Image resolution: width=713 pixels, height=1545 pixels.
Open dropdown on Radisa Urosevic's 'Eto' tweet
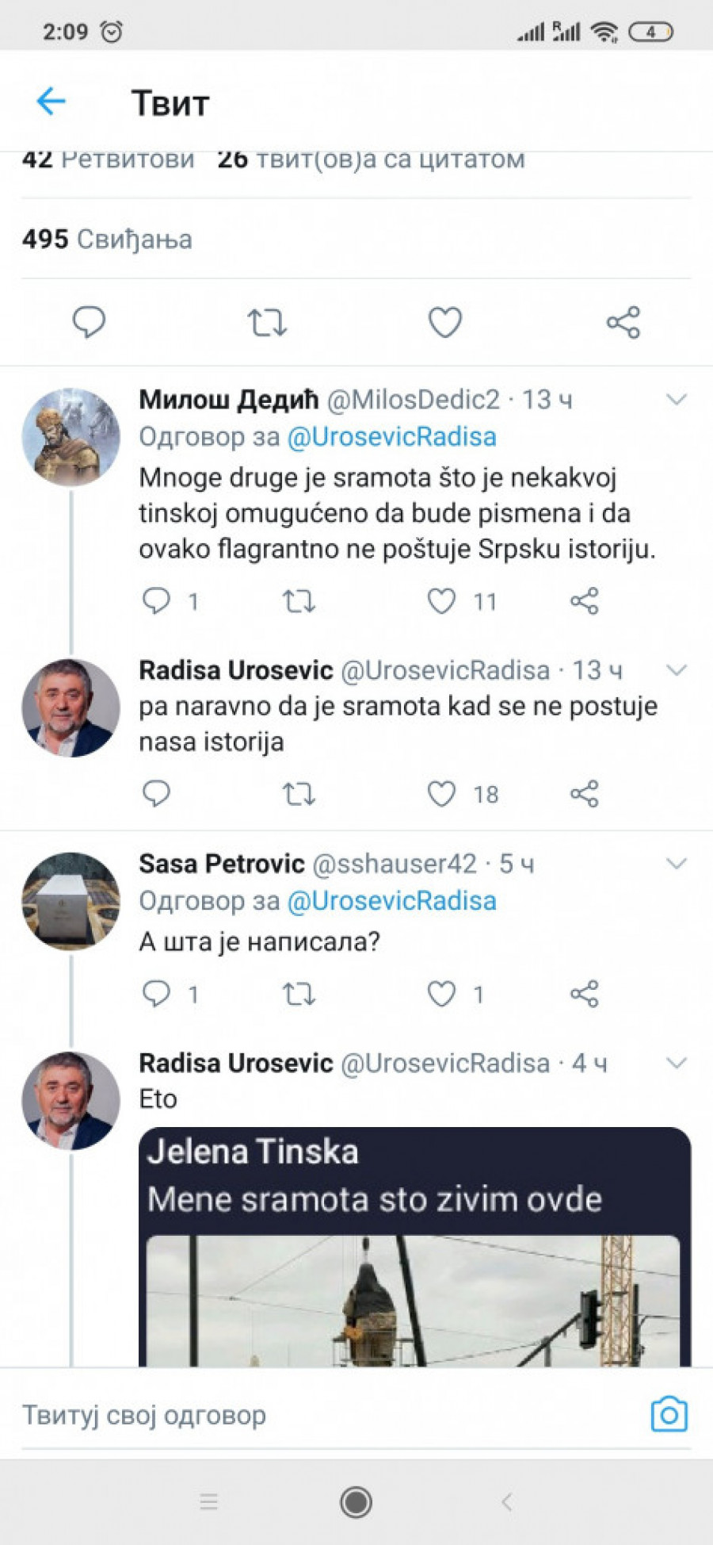[676, 1063]
